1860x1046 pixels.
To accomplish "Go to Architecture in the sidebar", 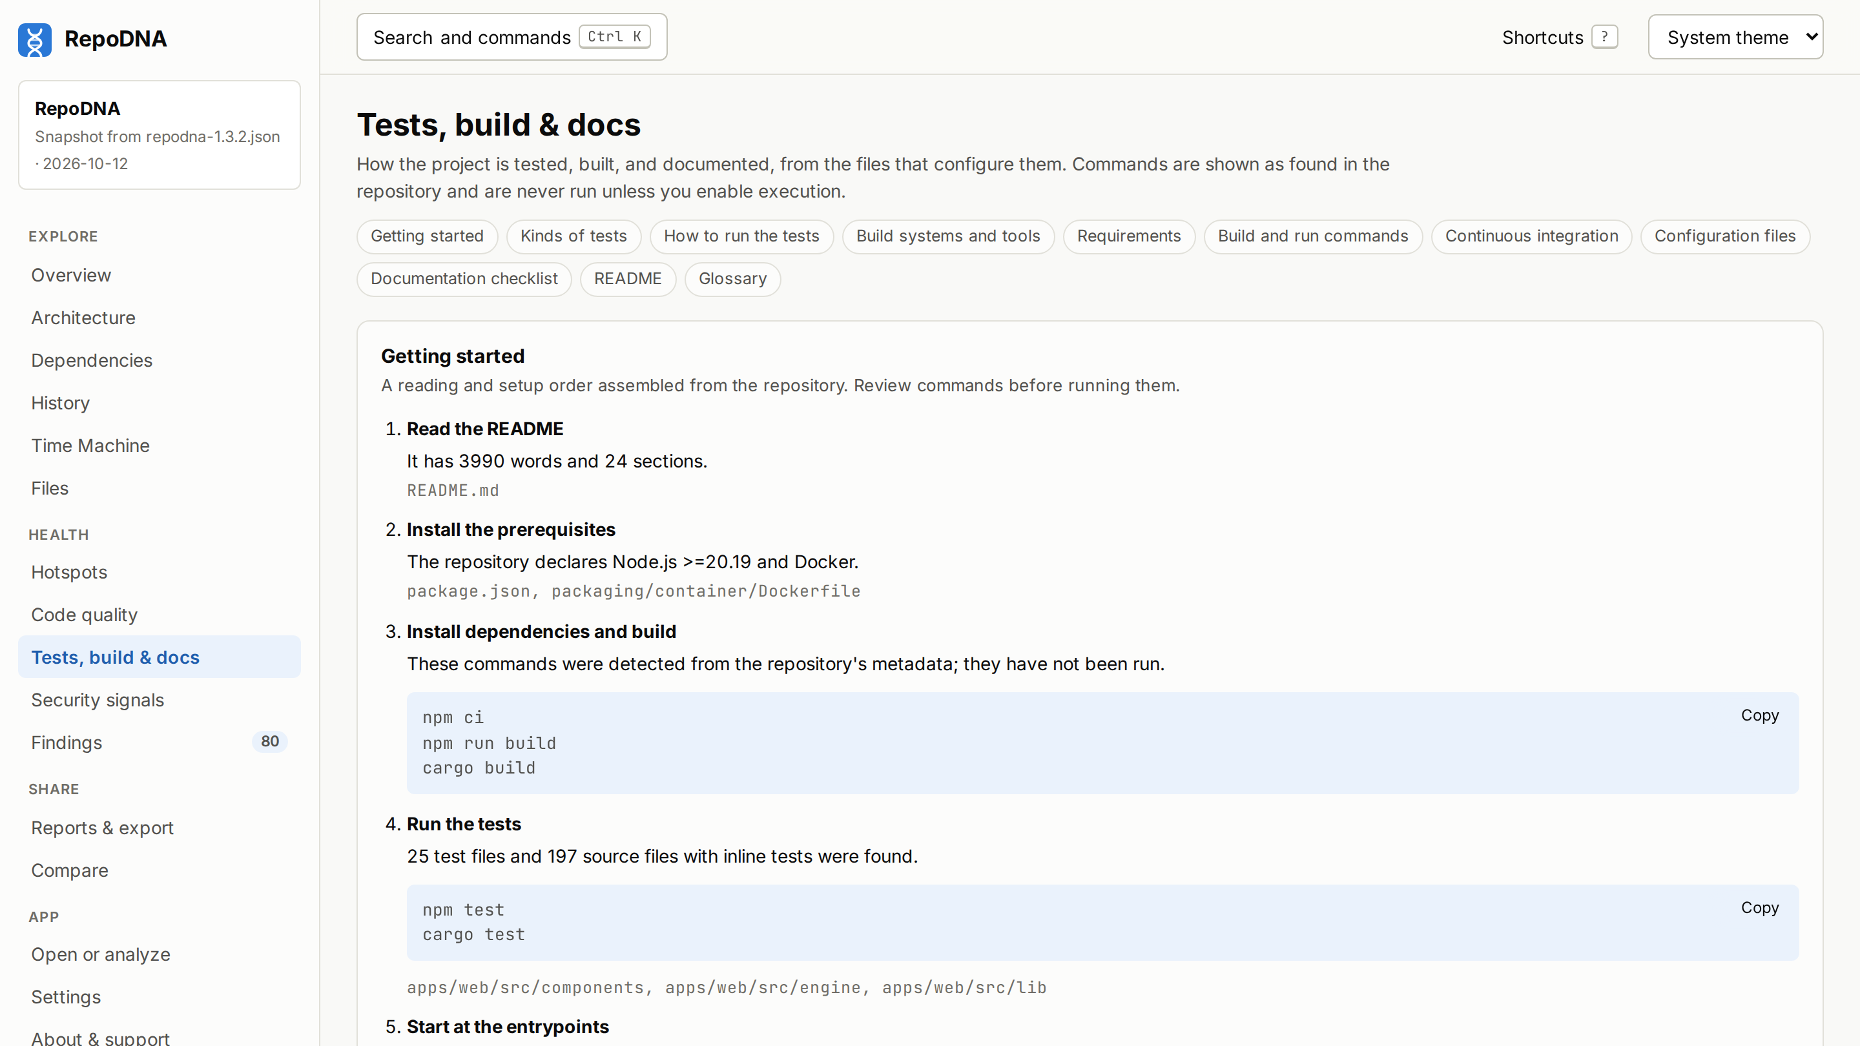I will (159, 318).
